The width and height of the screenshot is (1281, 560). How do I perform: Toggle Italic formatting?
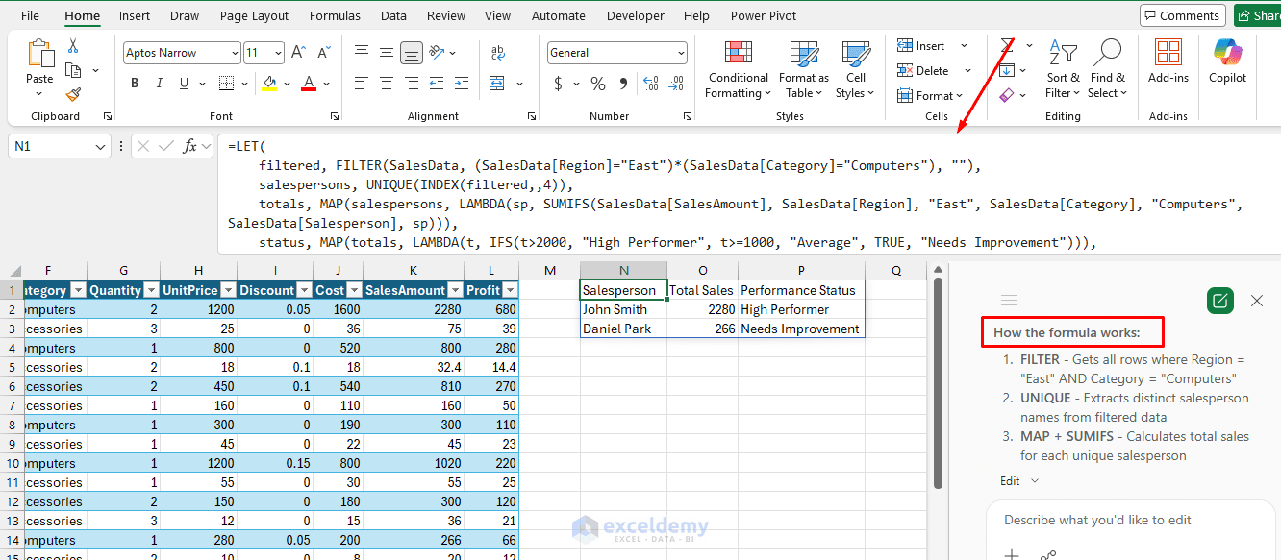pyautogui.click(x=161, y=84)
